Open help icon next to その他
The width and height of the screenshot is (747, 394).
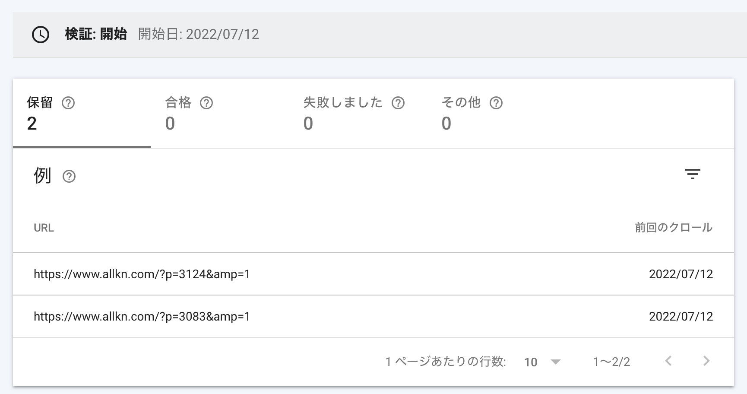click(x=496, y=103)
